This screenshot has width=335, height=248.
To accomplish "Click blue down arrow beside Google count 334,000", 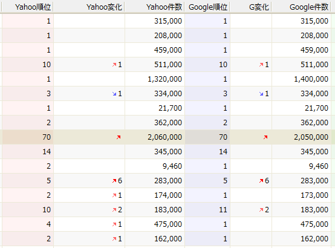I will (x=261, y=94).
